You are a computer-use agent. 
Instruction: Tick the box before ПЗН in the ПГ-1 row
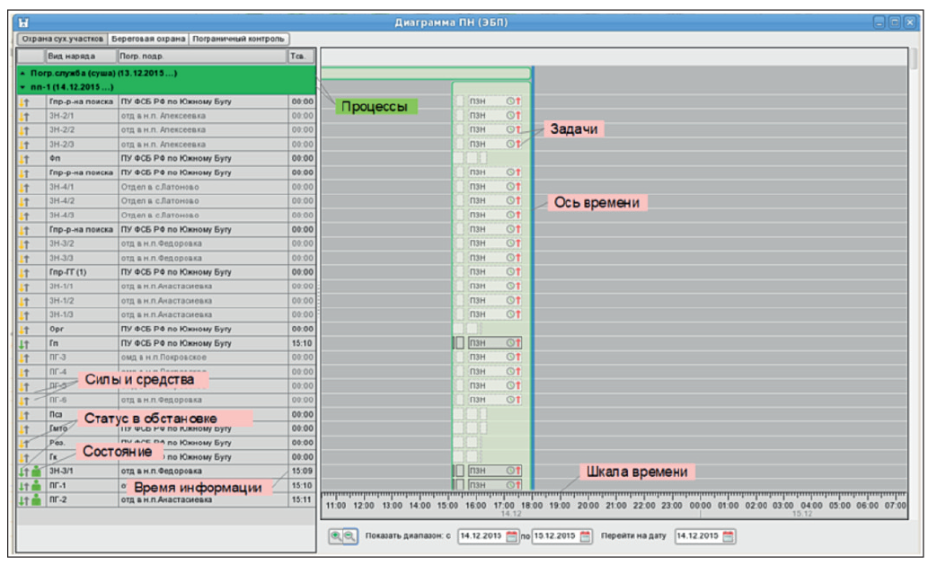pos(460,485)
